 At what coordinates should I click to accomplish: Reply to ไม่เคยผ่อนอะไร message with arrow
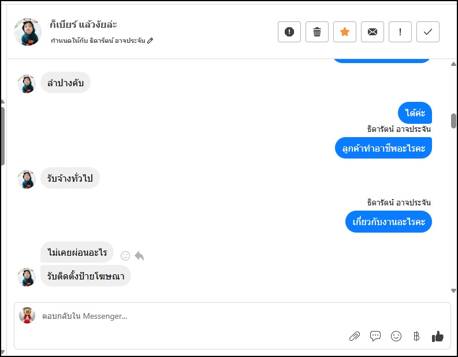click(139, 256)
